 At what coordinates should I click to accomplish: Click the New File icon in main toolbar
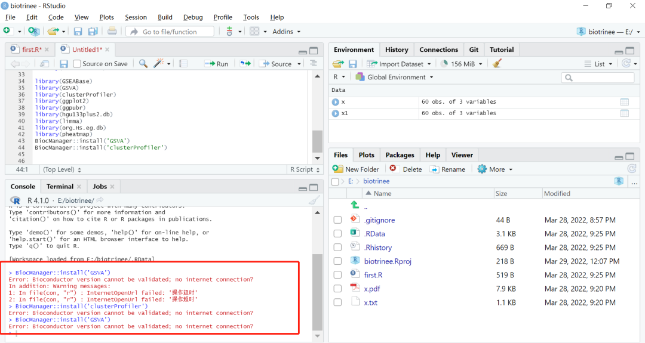coord(7,31)
